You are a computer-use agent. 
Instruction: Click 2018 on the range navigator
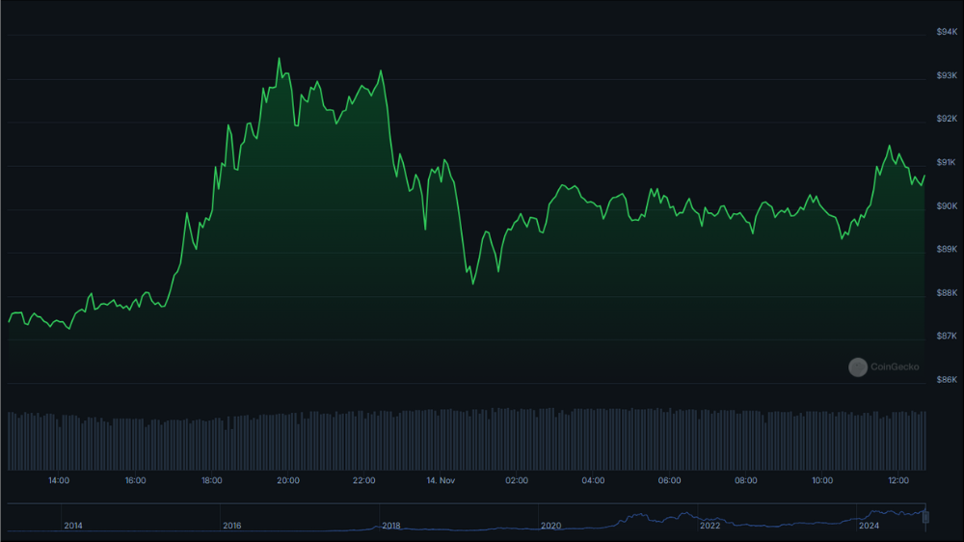[x=391, y=526]
